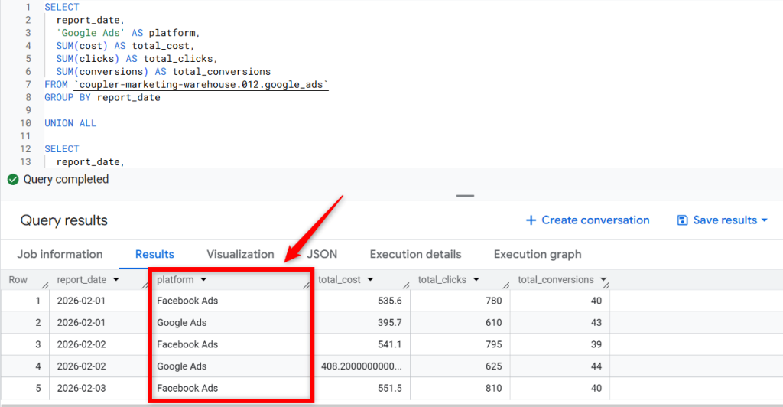Select Google Ads cell in row 2
Screen dimensions: 783x407
tap(182, 323)
